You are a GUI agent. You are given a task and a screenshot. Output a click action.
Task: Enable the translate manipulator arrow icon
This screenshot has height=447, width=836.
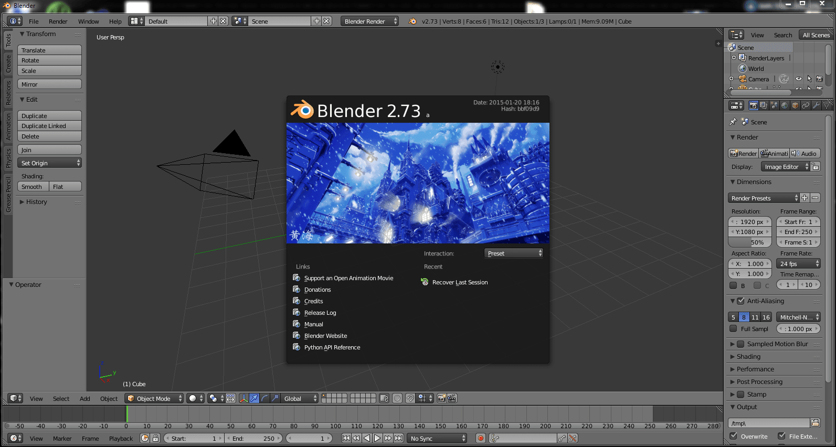(254, 399)
